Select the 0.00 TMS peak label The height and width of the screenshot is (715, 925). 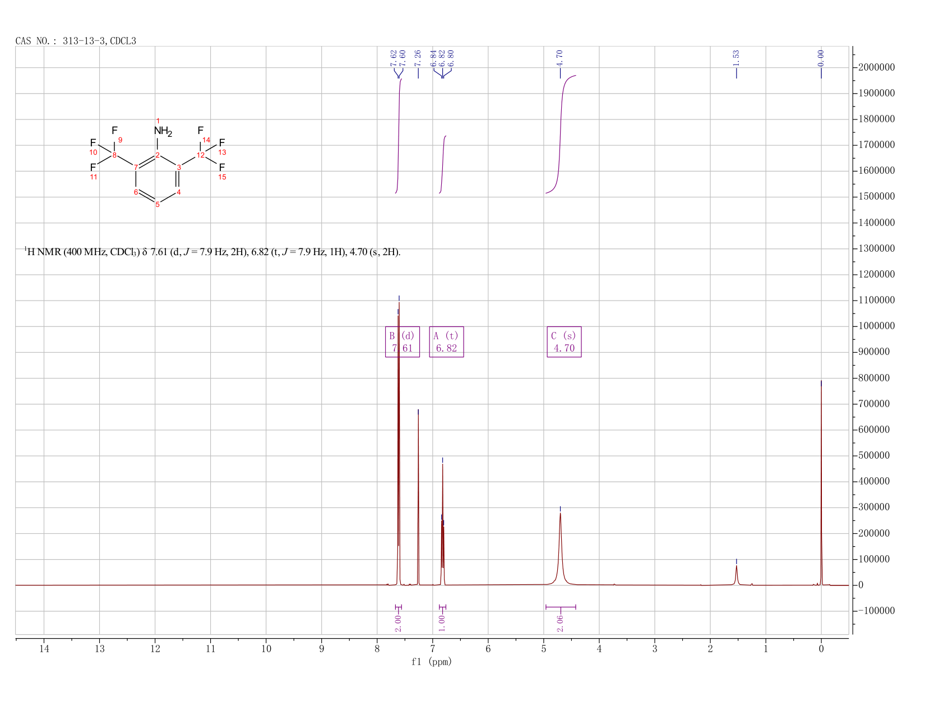coord(821,57)
